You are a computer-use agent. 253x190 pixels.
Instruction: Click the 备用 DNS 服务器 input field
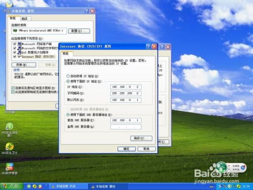pyautogui.click(x=126, y=127)
